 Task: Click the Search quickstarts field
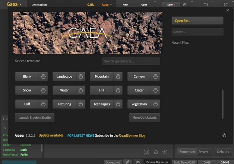131,61
